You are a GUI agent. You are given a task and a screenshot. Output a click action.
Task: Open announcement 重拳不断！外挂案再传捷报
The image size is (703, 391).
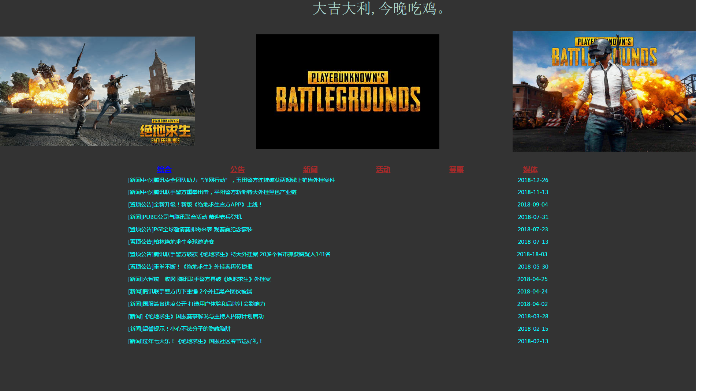pyautogui.click(x=190, y=267)
